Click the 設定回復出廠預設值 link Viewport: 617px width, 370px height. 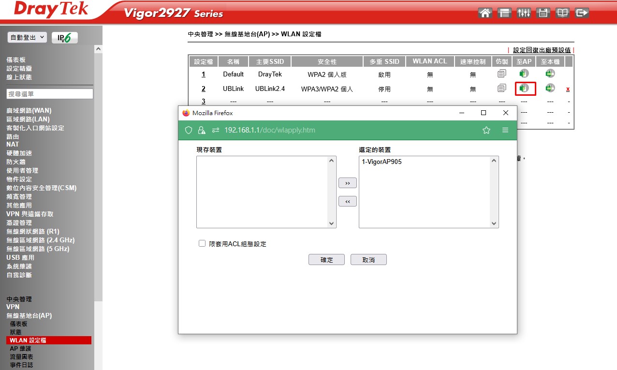tap(542, 50)
